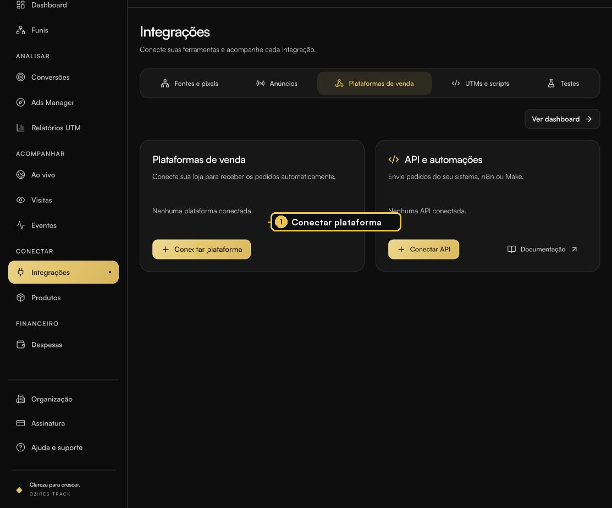
Task: Open Assinatura page
Action: (x=63, y=423)
